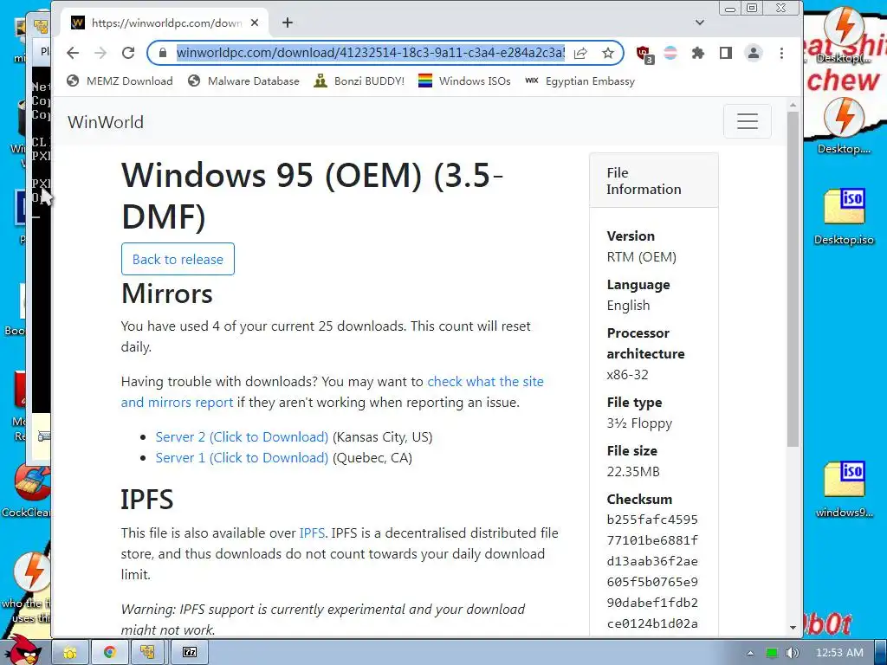Download from Server 1 Quebec

[x=242, y=458]
